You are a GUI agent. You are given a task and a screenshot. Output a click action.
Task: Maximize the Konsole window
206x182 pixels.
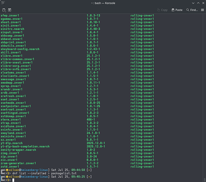[x=198, y=3]
